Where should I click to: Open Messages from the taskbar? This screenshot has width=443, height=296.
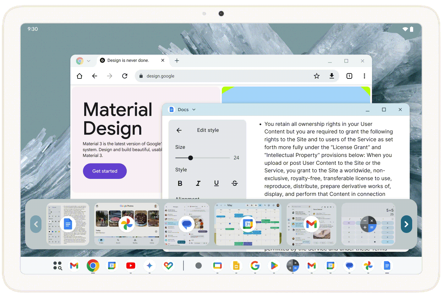349,266
